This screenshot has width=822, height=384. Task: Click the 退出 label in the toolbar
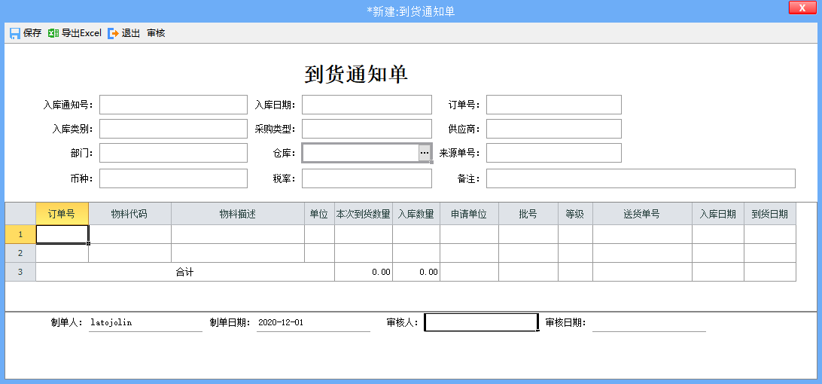coord(131,33)
